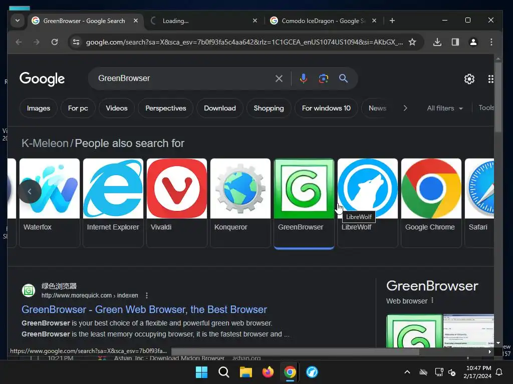Open the Konqueror card
This screenshot has height=384, width=513.
coord(240,203)
